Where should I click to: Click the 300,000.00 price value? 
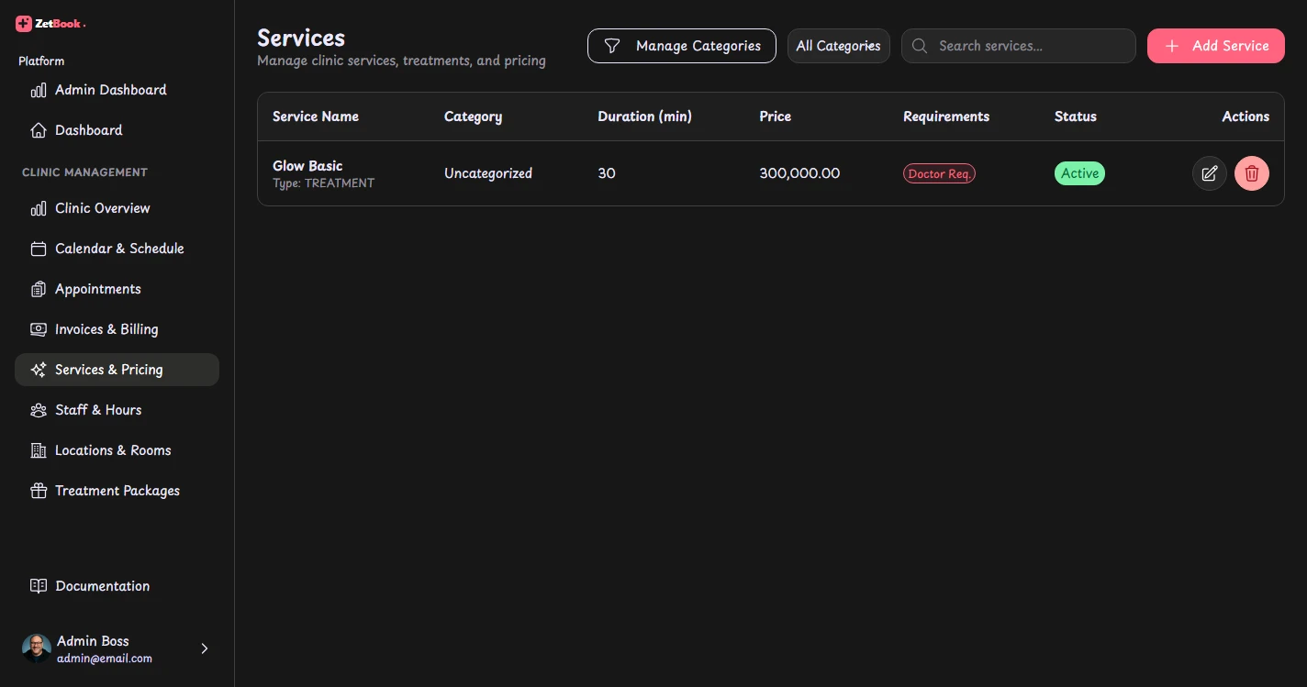(799, 173)
